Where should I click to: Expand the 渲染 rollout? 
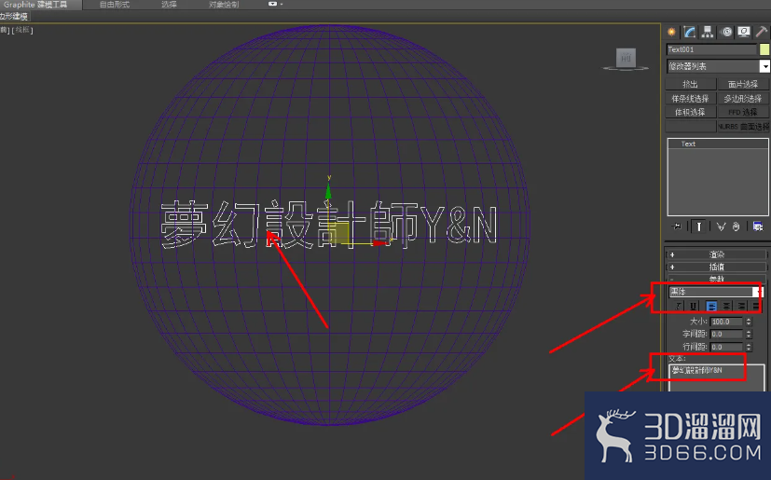tap(716, 254)
